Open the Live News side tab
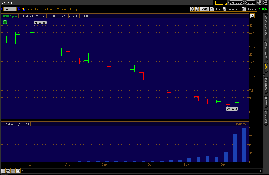The image size is (269, 175). coord(266,118)
